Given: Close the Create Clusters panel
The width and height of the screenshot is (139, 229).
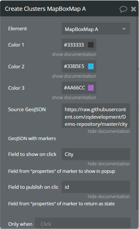Looking at the screenshot, I should point(134,9).
